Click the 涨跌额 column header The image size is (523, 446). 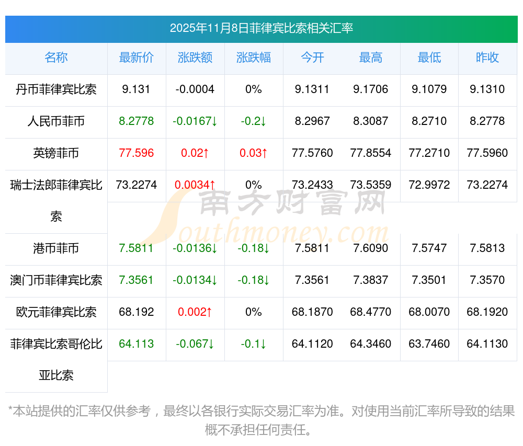(x=195, y=58)
